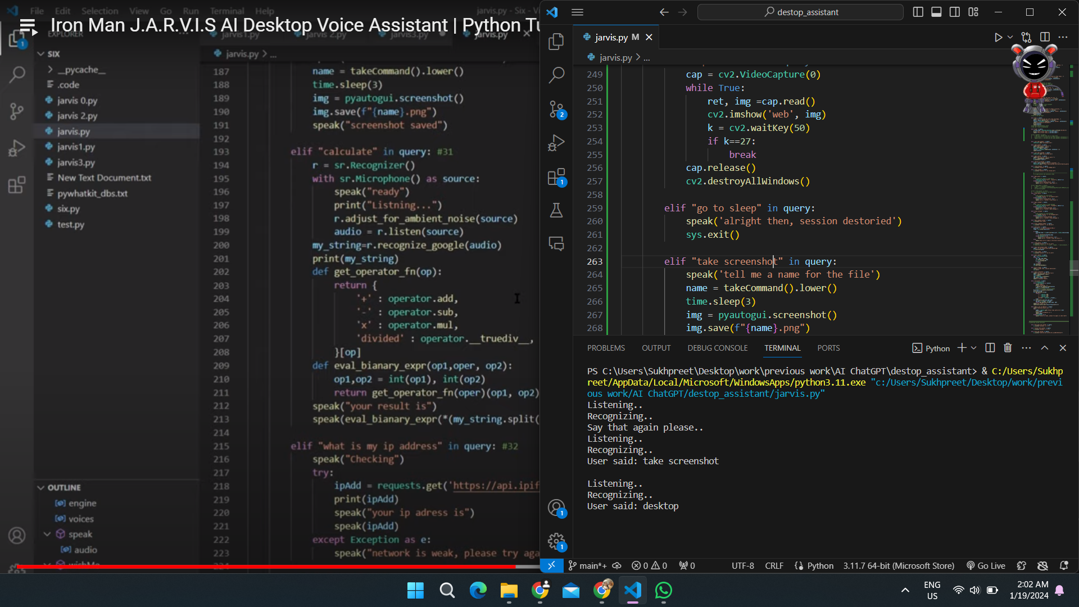Click the main*+ git branch indicator
This screenshot has height=607, width=1079.
click(587, 565)
